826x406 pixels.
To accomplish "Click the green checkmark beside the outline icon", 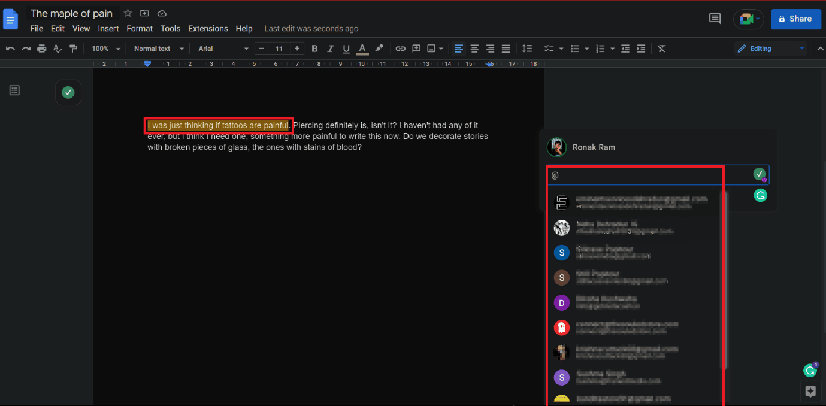I will click(x=68, y=92).
